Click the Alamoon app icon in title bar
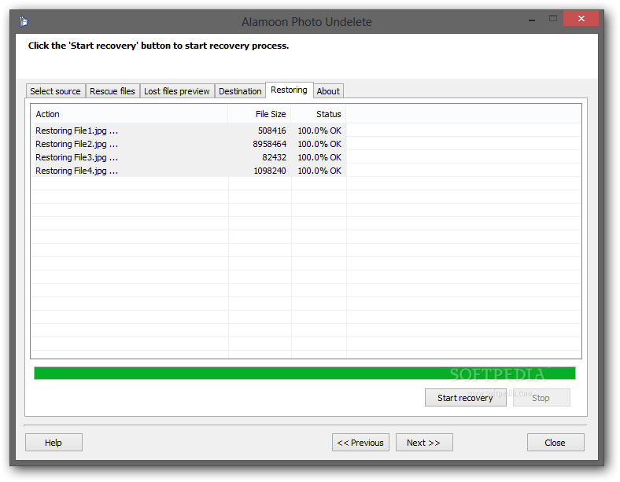 [x=24, y=21]
